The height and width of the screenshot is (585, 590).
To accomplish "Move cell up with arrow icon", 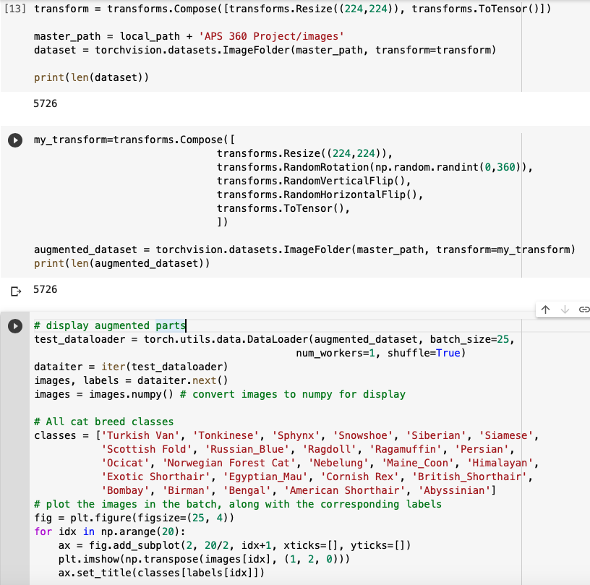I will coord(546,309).
